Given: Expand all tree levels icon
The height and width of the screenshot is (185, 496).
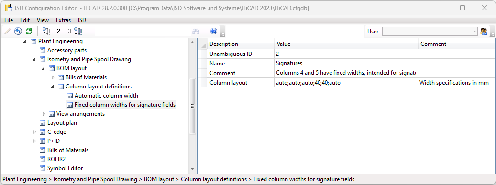Looking at the screenshot, I should coord(78,31).
